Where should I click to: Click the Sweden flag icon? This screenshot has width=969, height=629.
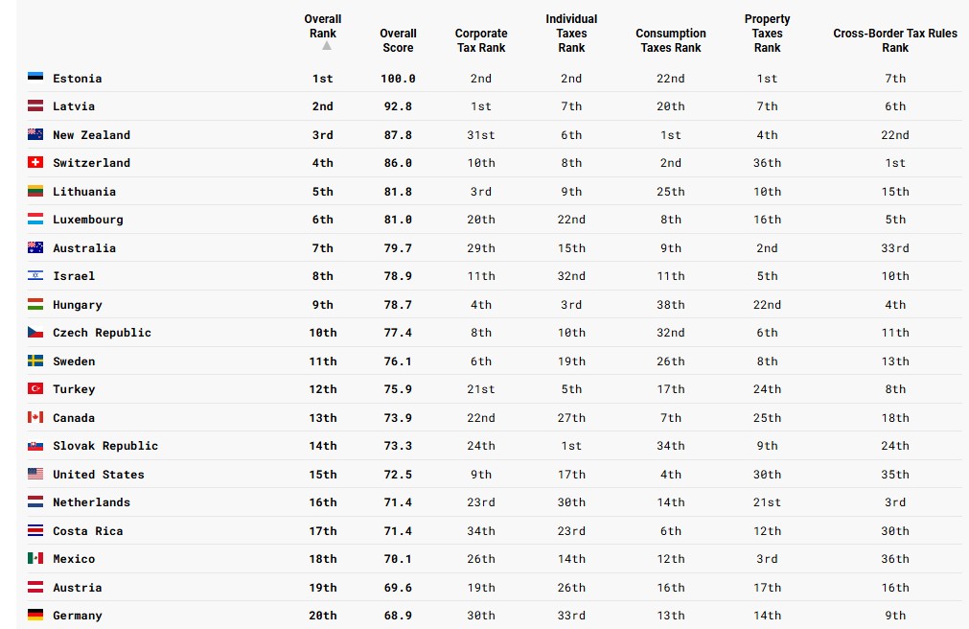[35, 361]
